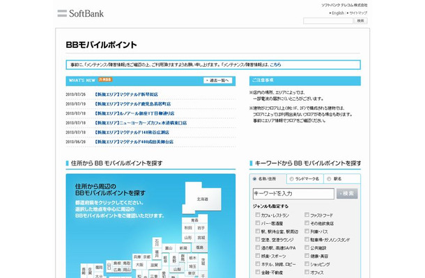Check the ホテル、旅館、ロビー genre box
Viewport: 425px width, 278px height.
[x=258, y=263]
